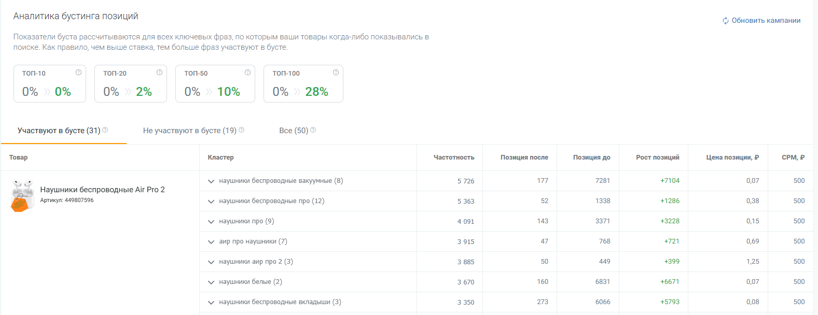Click the help icon next to Все (50)

pos(313,130)
